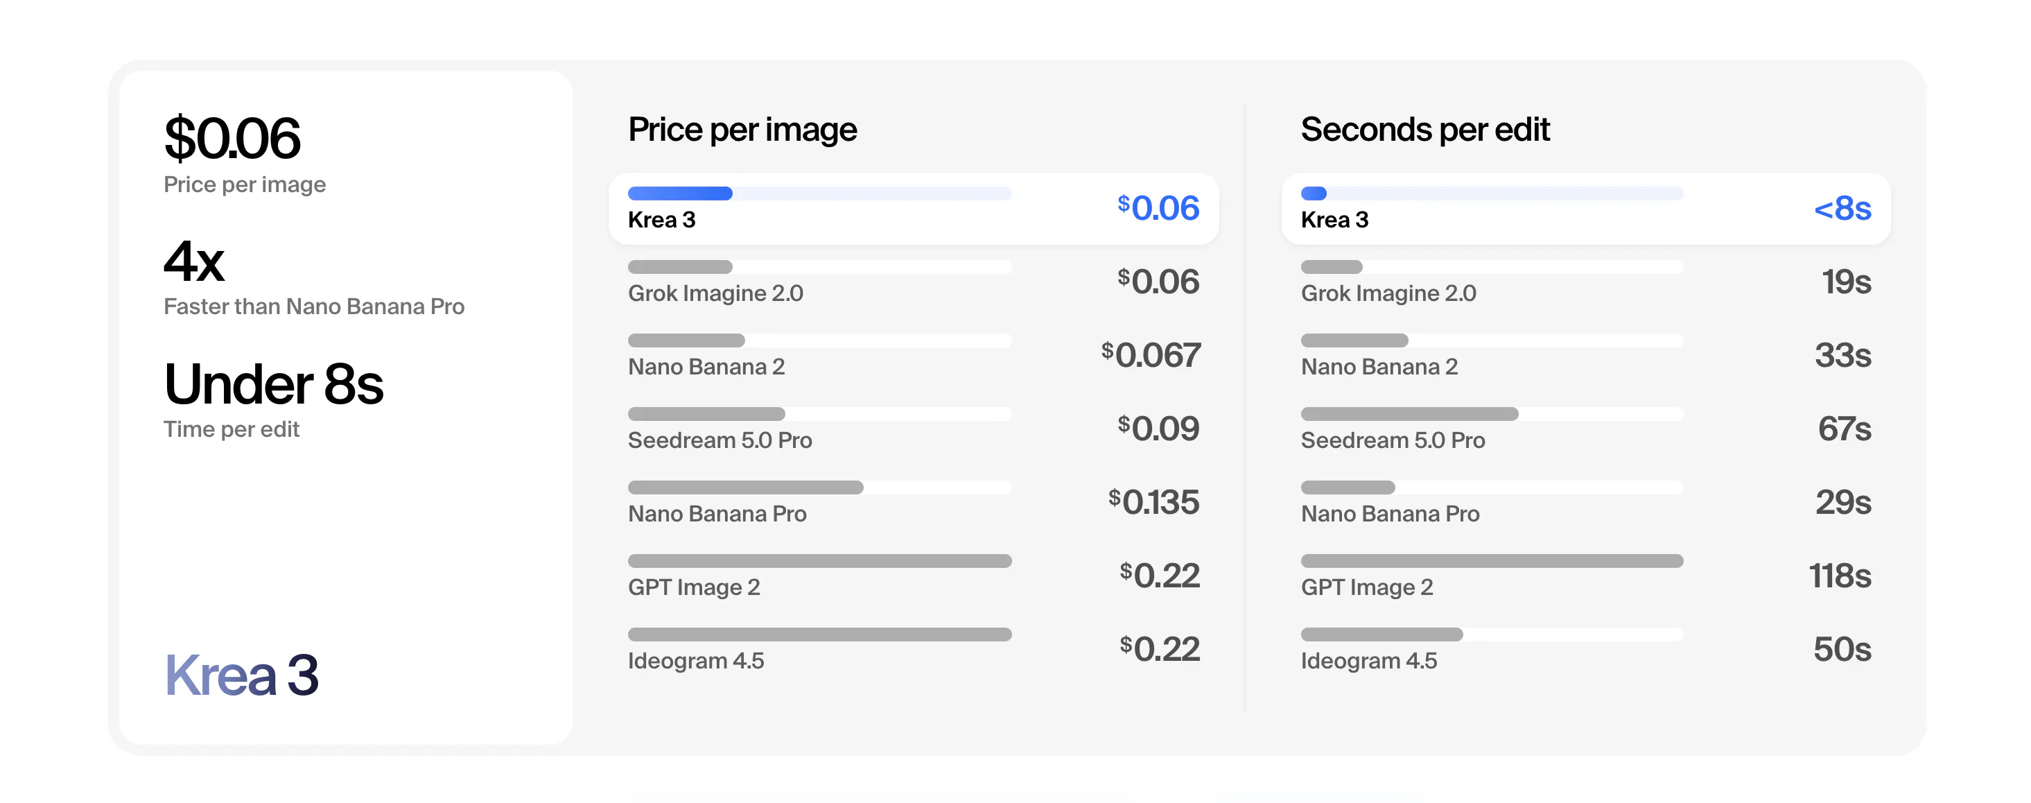Click the blue <8s value
The image size is (2031, 803).
pos(1842,208)
